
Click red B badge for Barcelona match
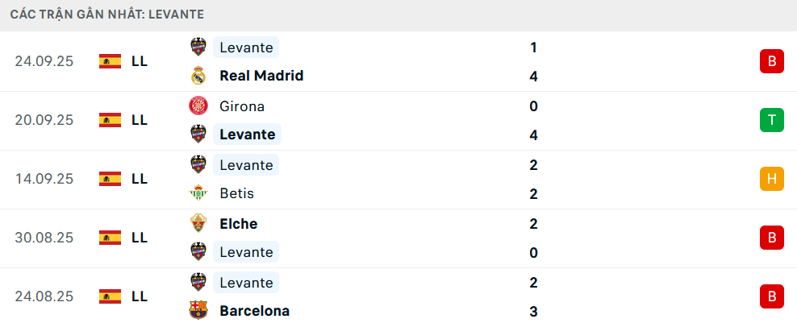point(771,296)
